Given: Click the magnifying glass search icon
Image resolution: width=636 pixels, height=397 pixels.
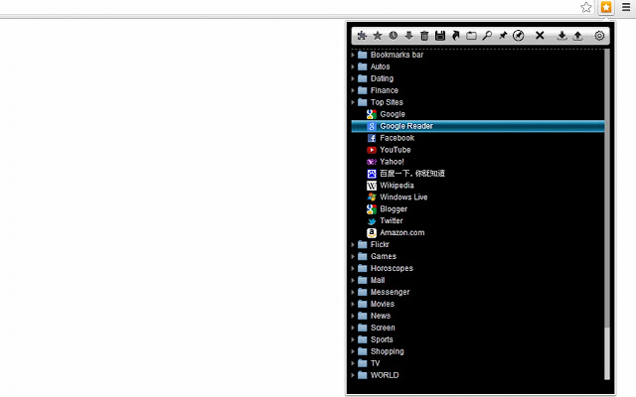Looking at the screenshot, I should [487, 36].
